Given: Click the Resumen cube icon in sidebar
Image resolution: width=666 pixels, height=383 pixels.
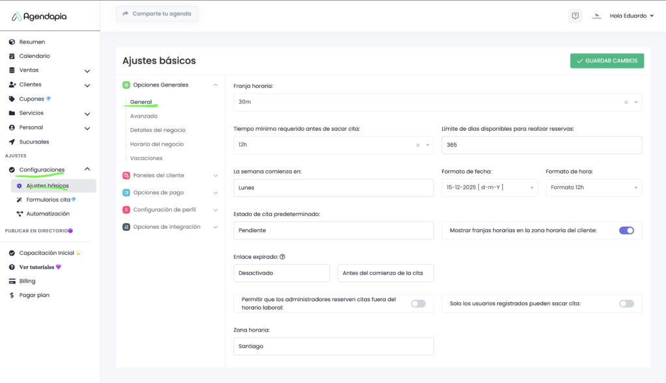Looking at the screenshot, I should coord(12,42).
